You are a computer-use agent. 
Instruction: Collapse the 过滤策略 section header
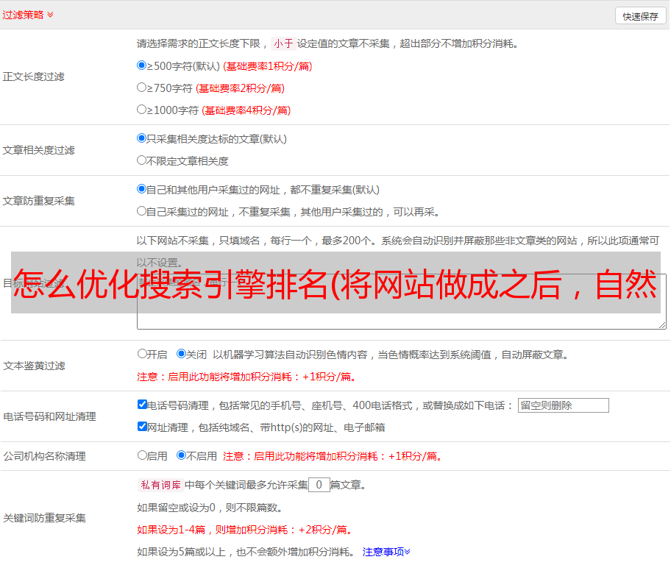click(28, 15)
